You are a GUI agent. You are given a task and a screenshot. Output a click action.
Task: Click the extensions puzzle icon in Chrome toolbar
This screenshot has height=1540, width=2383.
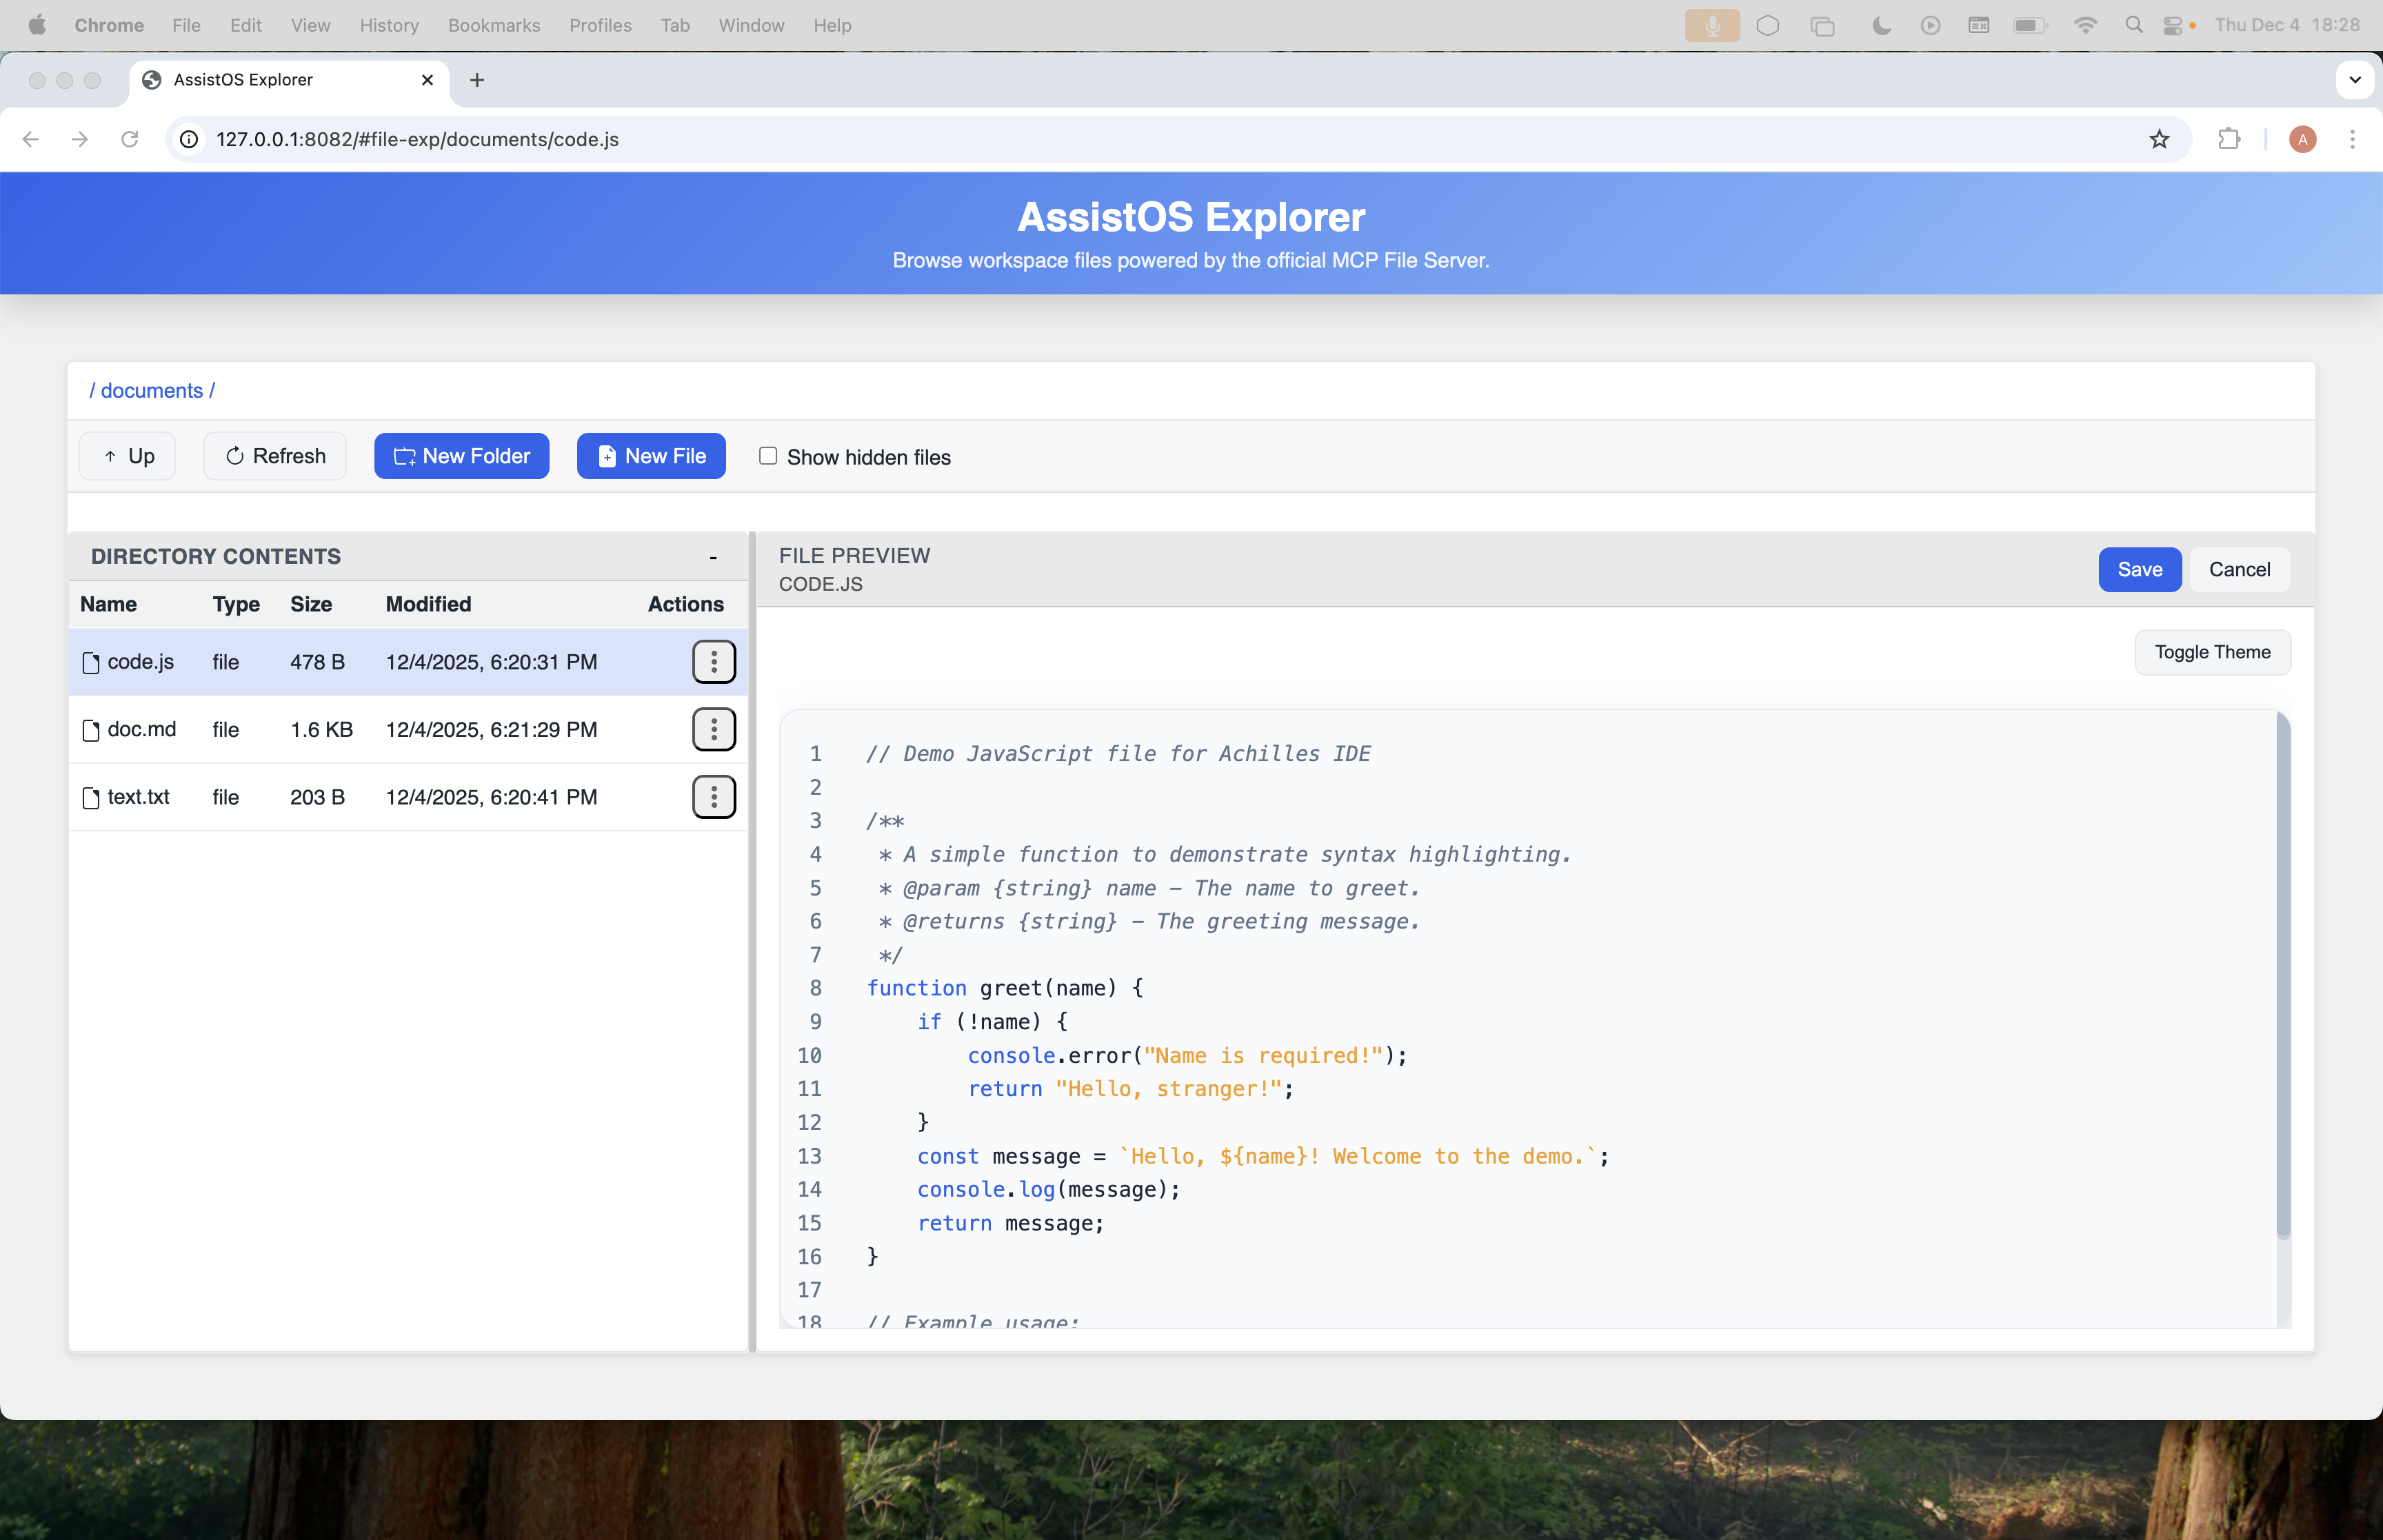click(2229, 139)
